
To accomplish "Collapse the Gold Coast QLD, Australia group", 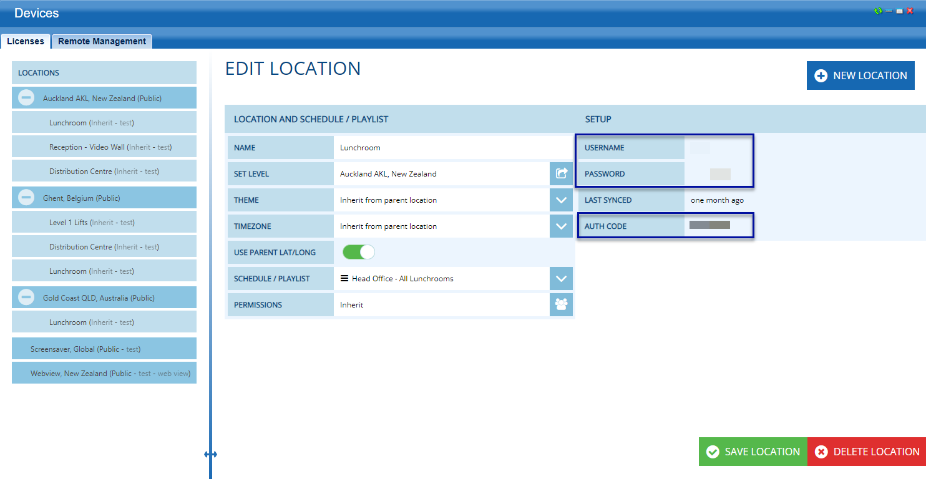I will 26,298.
